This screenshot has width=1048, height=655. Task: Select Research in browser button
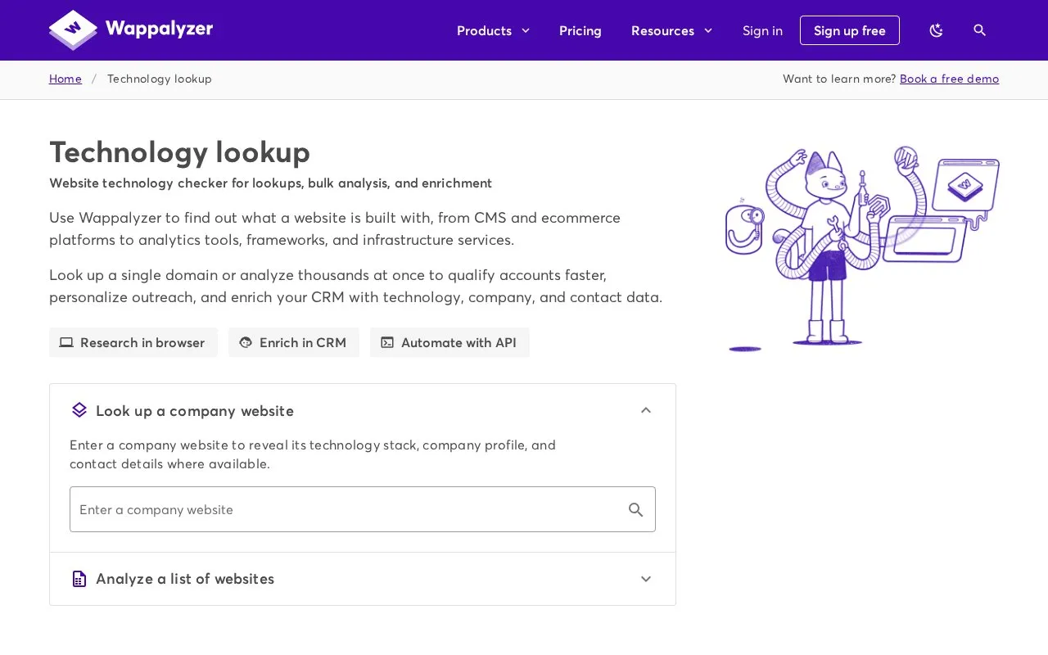click(x=133, y=342)
